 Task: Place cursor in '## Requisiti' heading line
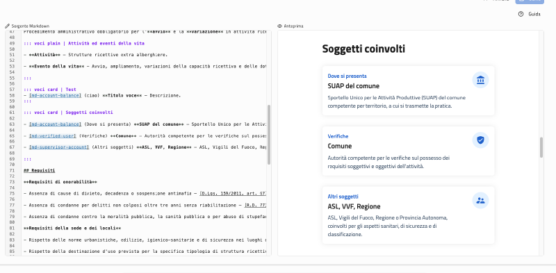point(40,170)
